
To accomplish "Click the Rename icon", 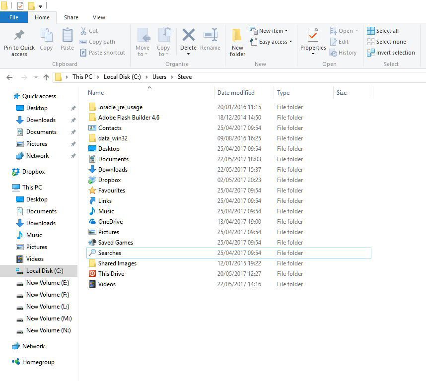I will pyautogui.click(x=211, y=35).
